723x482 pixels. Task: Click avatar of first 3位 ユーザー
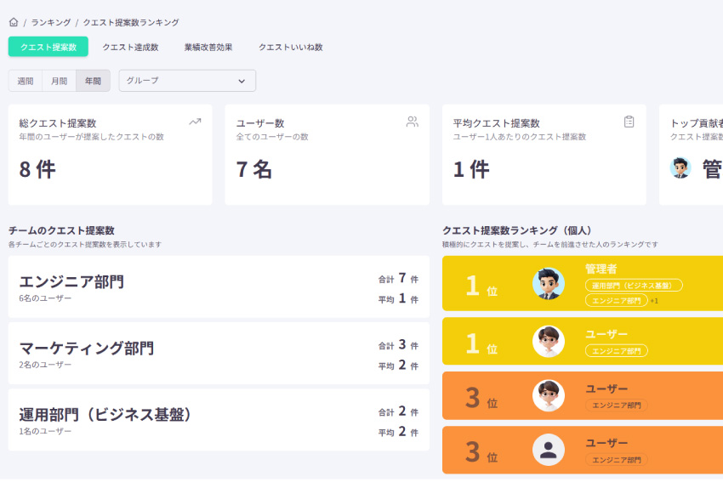(549, 395)
